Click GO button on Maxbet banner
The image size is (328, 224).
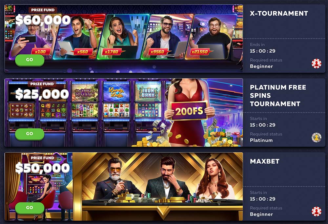pos(30,208)
